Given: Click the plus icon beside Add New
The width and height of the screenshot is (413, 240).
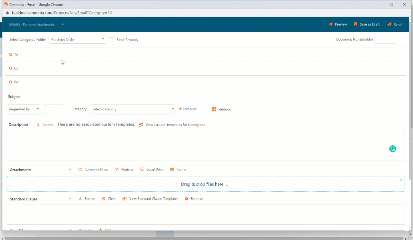Looking at the screenshot, I should pyautogui.click(x=180, y=109).
